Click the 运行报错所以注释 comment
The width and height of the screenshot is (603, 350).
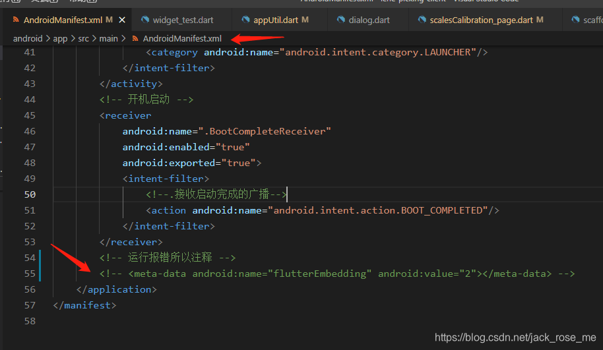[x=168, y=258]
